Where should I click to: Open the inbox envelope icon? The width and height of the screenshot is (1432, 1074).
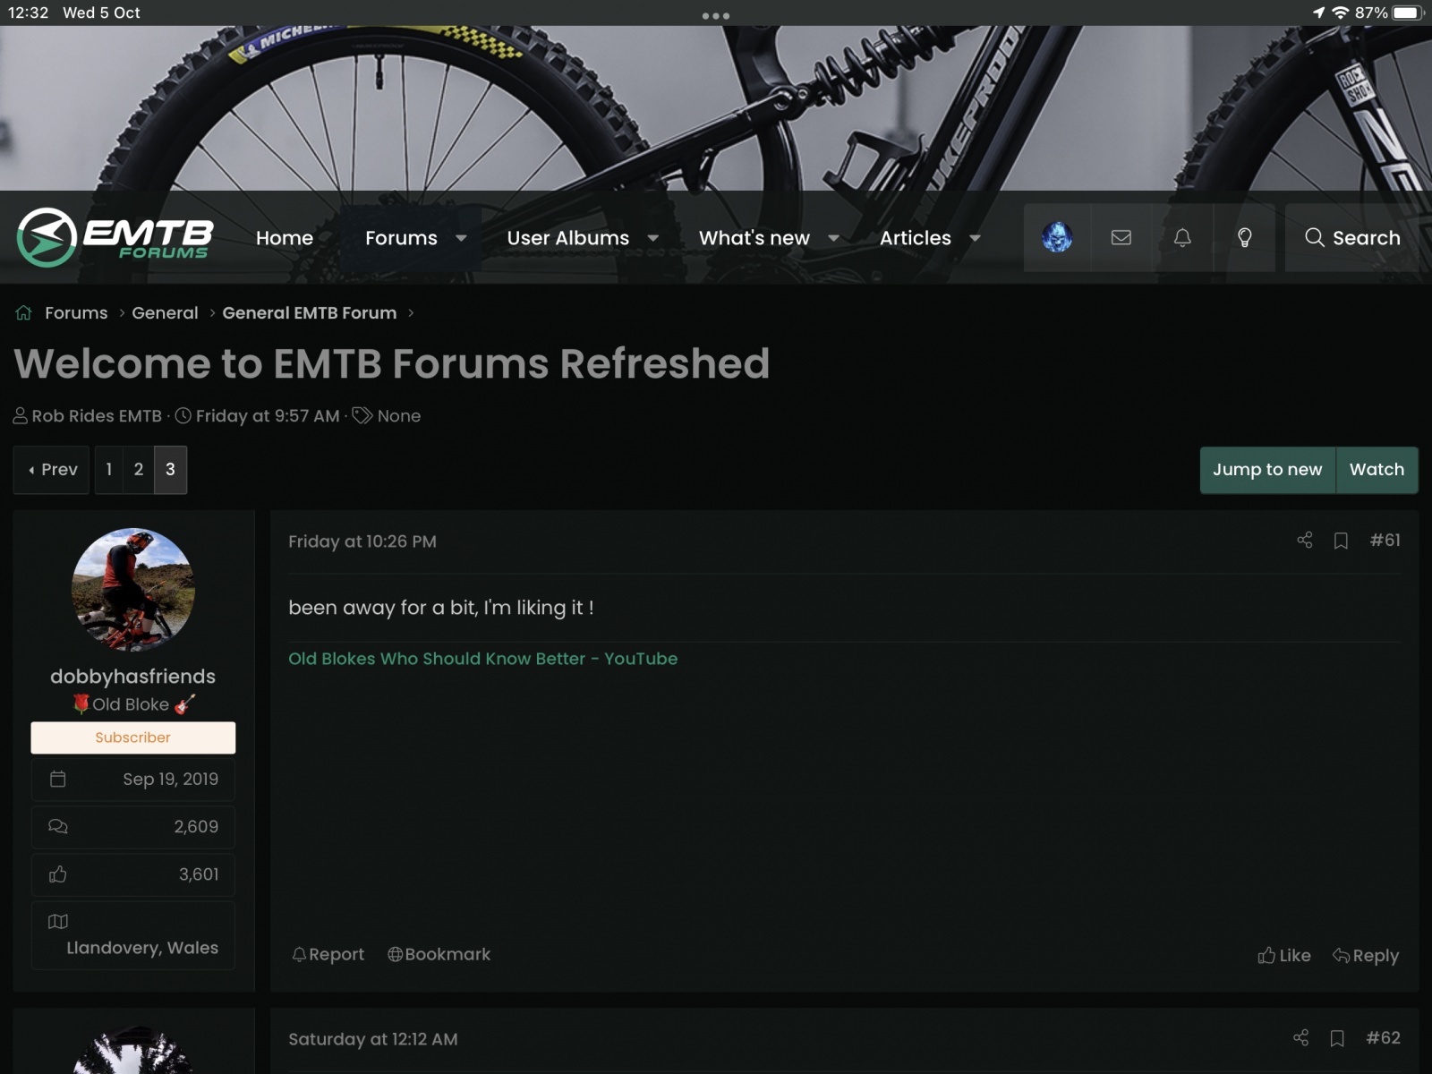[x=1120, y=237]
